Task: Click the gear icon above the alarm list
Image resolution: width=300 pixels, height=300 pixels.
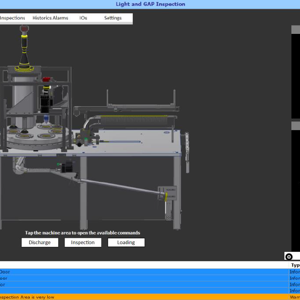Action: (289, 256)
